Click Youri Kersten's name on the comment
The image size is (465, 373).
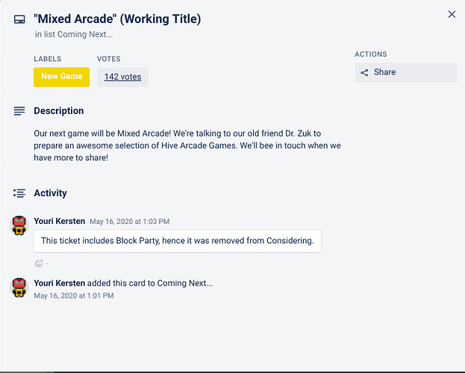coord(59,222)
